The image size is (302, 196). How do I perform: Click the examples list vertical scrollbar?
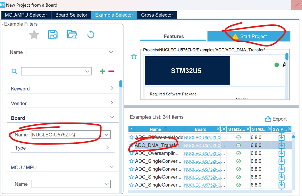point(293,137)
